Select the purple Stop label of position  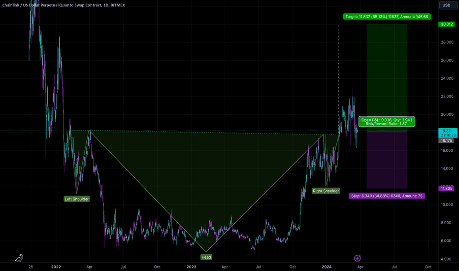[387, 196]
